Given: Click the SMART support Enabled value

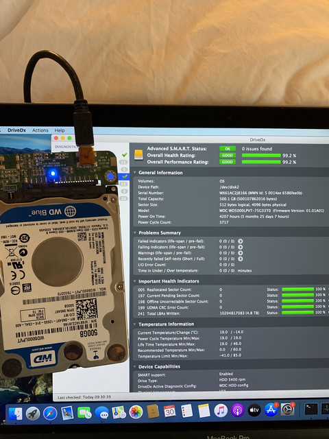Looking at the screenshot, I should pos(226,374).
